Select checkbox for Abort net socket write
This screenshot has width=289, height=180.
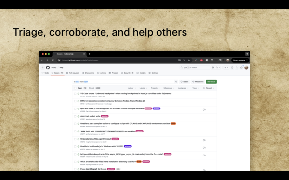point(75,116)
